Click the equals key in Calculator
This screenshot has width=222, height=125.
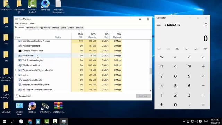click(203, 105)
